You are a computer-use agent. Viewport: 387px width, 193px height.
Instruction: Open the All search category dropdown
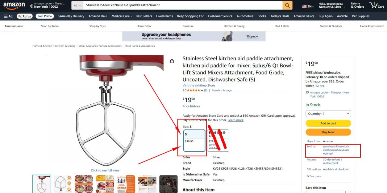[x=77, y=5]
